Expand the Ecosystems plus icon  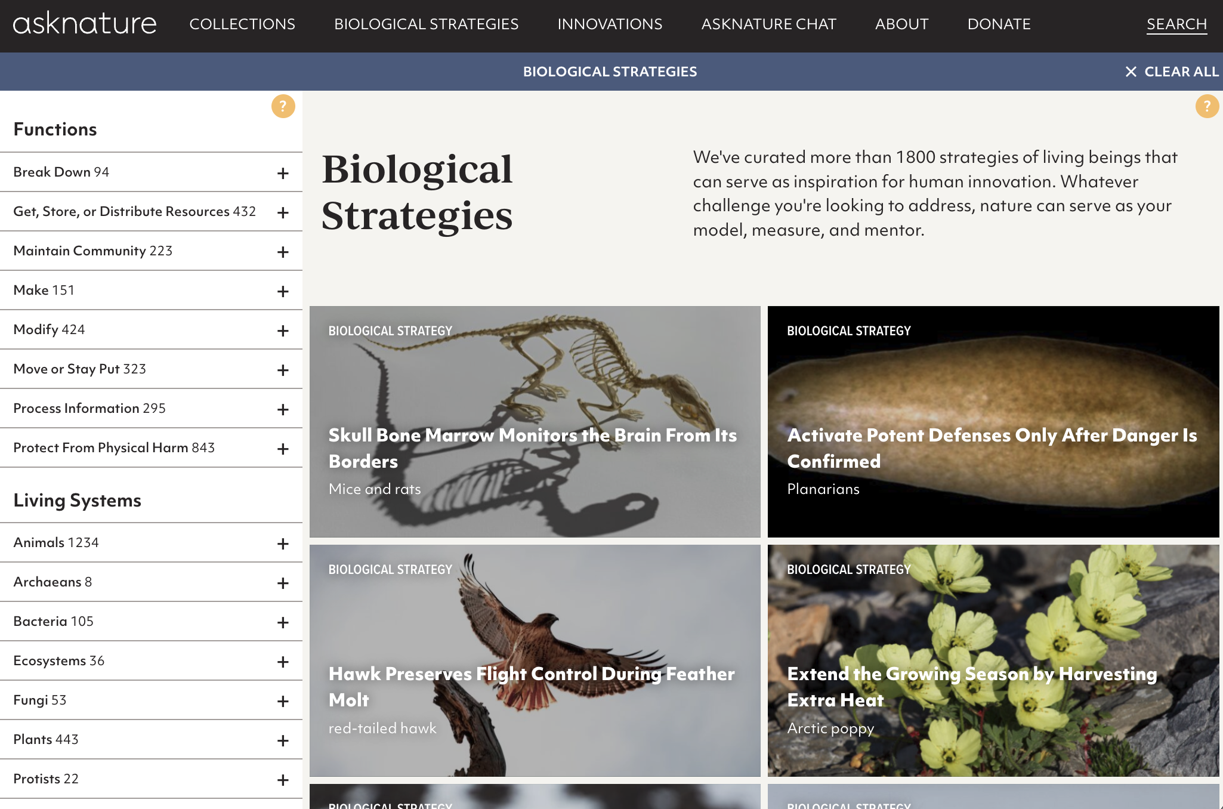(x=283, y=662)
